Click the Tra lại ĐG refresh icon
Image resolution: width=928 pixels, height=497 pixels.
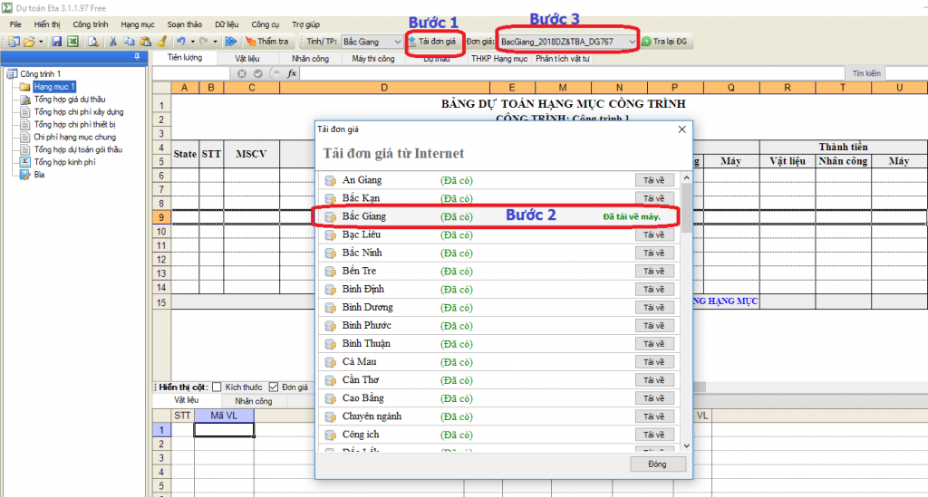pos(647,42)
